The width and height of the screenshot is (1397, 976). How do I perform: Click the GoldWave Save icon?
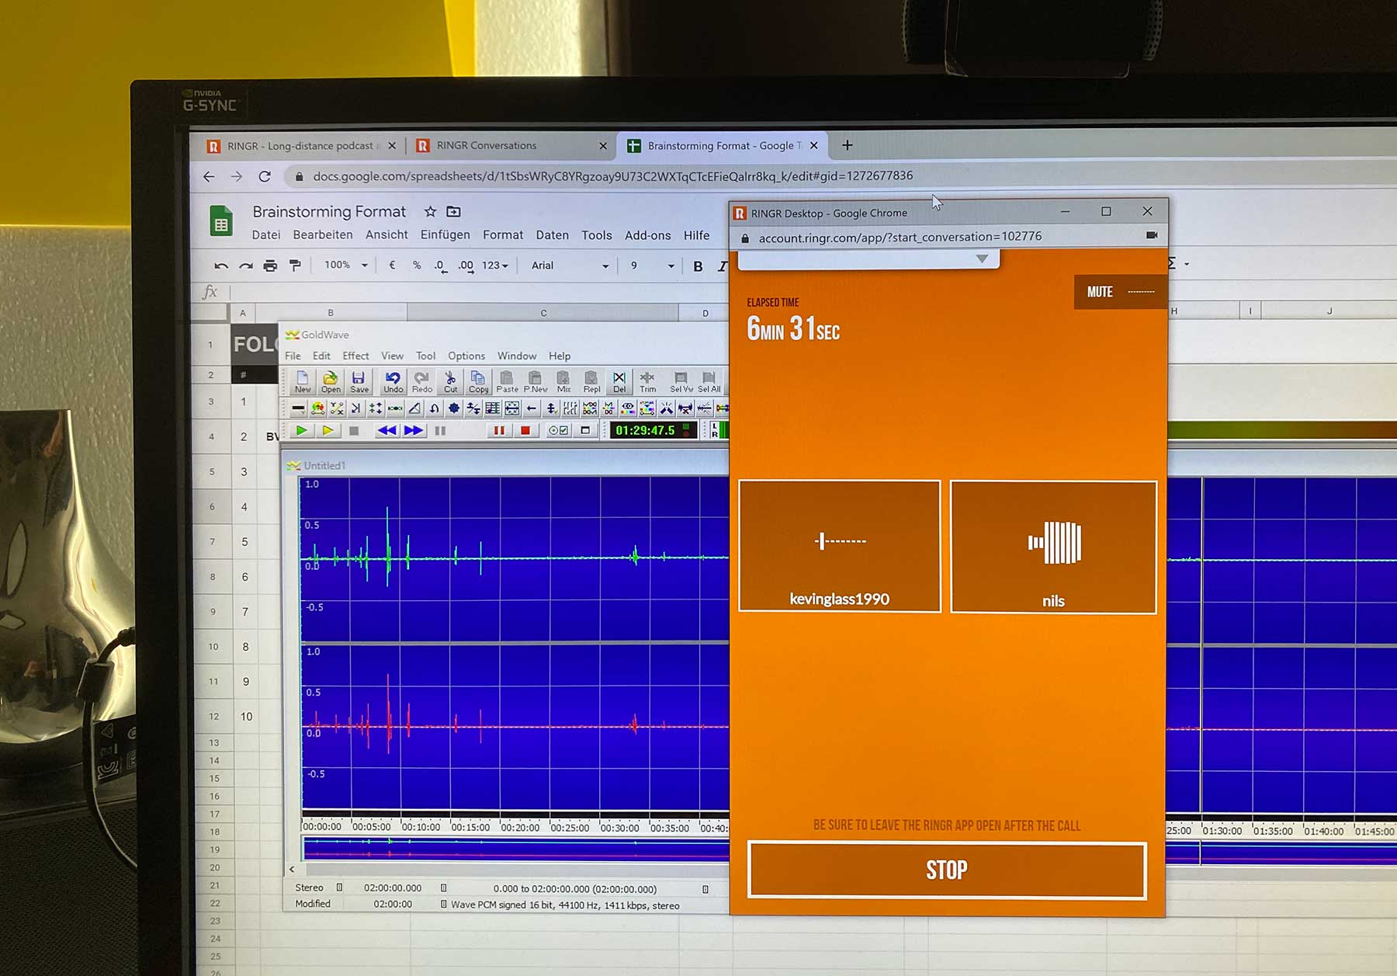coord(359,380)
